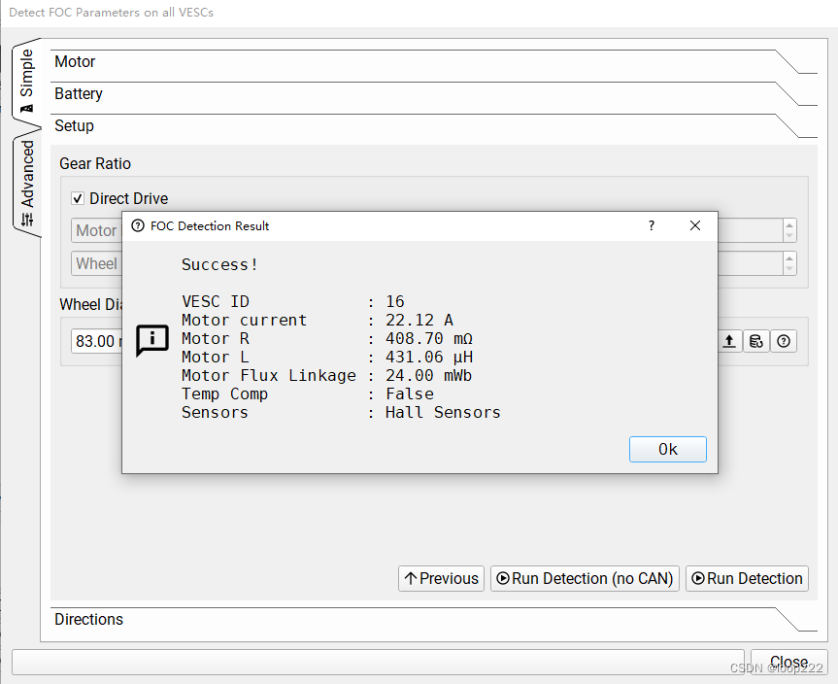Open the help icon beside wheel diameter

[784, 341]
